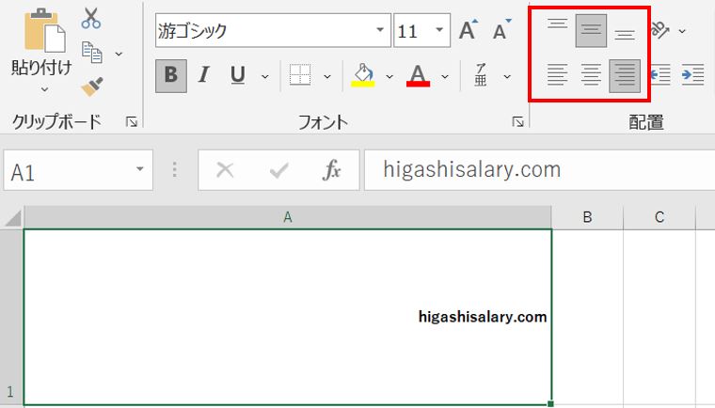The width and height of the screenshot is (715, 408).
Task: Toggle middle vertical alignment
Action: [x=591, y=31]
